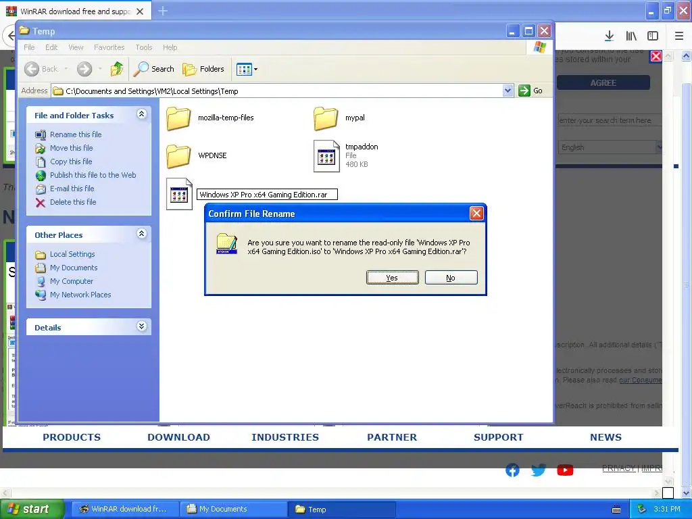Click DOWNLOAD in WinRAR site navigation
Screen dimensions: 692x519
(x=178, y=437)
